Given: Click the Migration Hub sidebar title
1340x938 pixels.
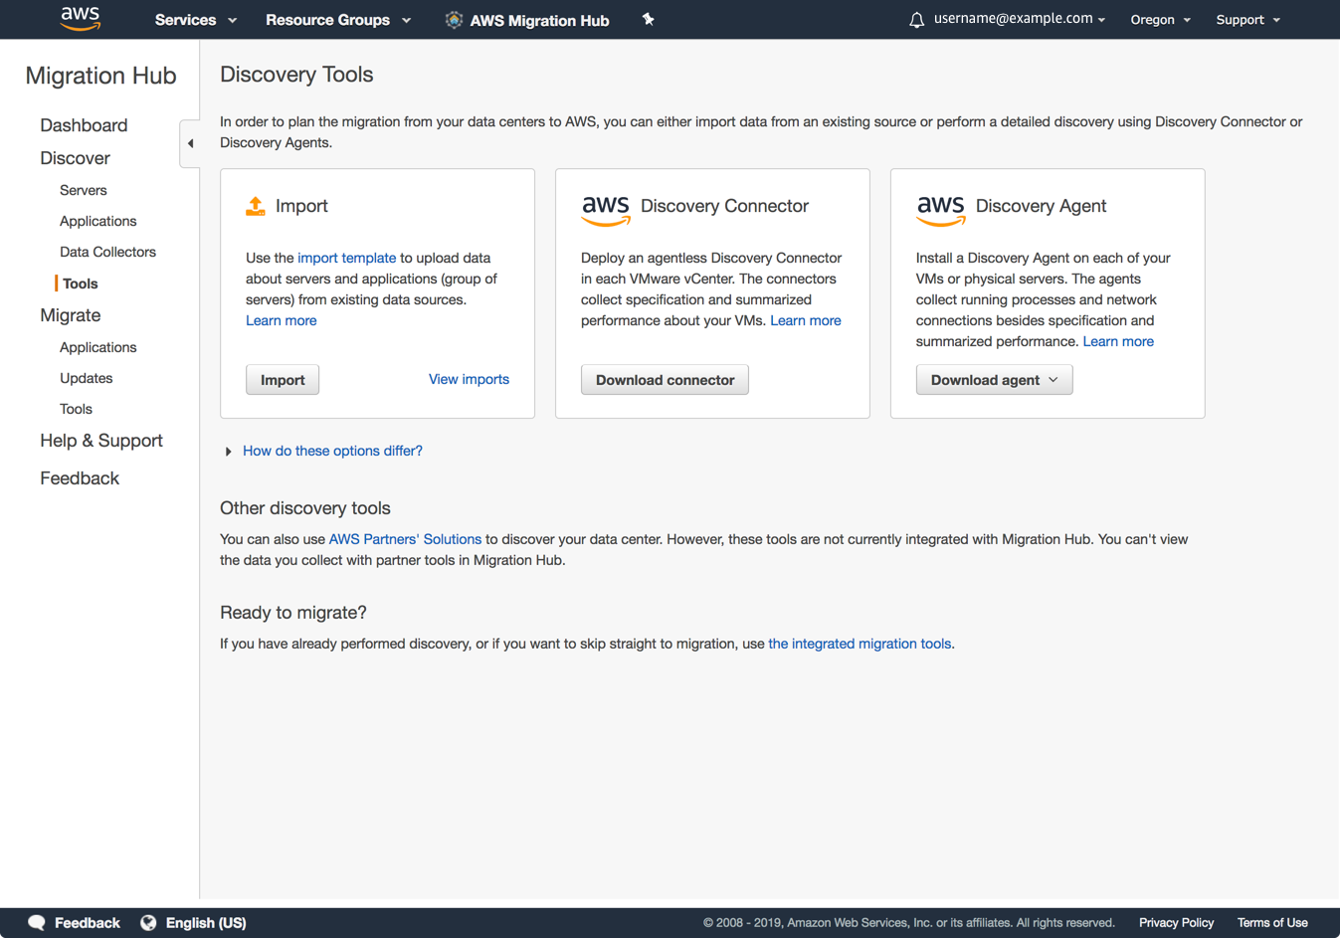Looking at the screenshot, I should pyautogui.click(x=100, y=76).
